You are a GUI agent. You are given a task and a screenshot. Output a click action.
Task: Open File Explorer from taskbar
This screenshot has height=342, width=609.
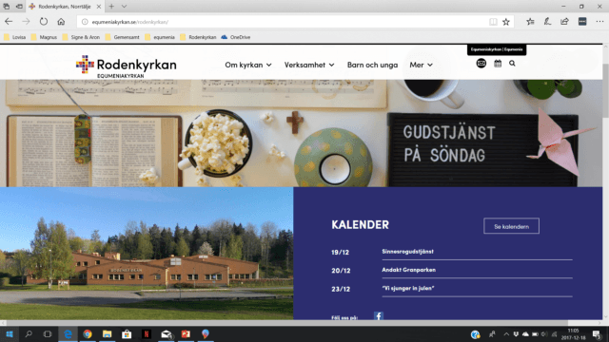[108, 333]
